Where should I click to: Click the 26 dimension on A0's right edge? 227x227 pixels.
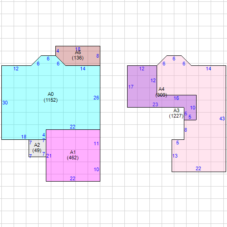pyautogui.click(x=96, y=98)
